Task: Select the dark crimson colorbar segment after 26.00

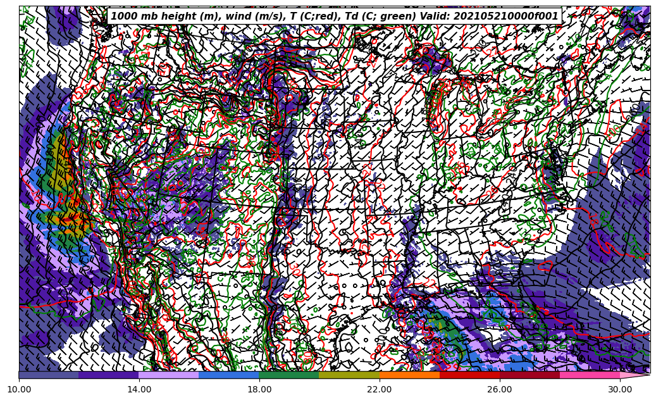Action: click(529, 375)
